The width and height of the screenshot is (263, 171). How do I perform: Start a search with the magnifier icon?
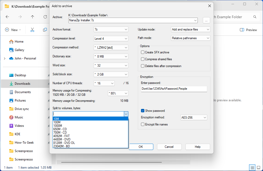pos(255,17)
